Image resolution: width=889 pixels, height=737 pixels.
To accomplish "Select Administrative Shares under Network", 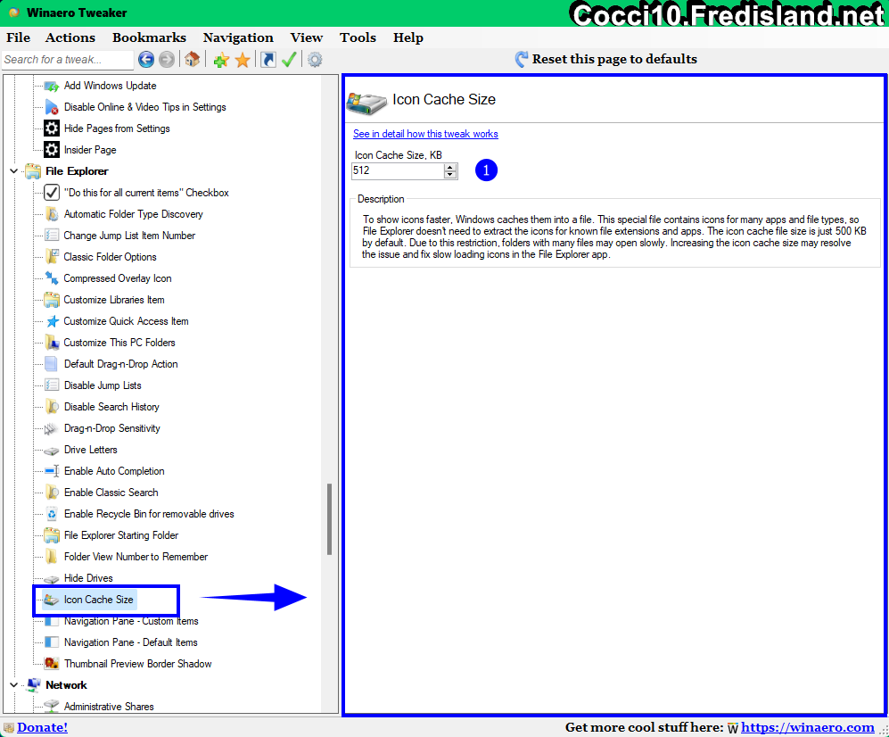I will click(109, 707).
